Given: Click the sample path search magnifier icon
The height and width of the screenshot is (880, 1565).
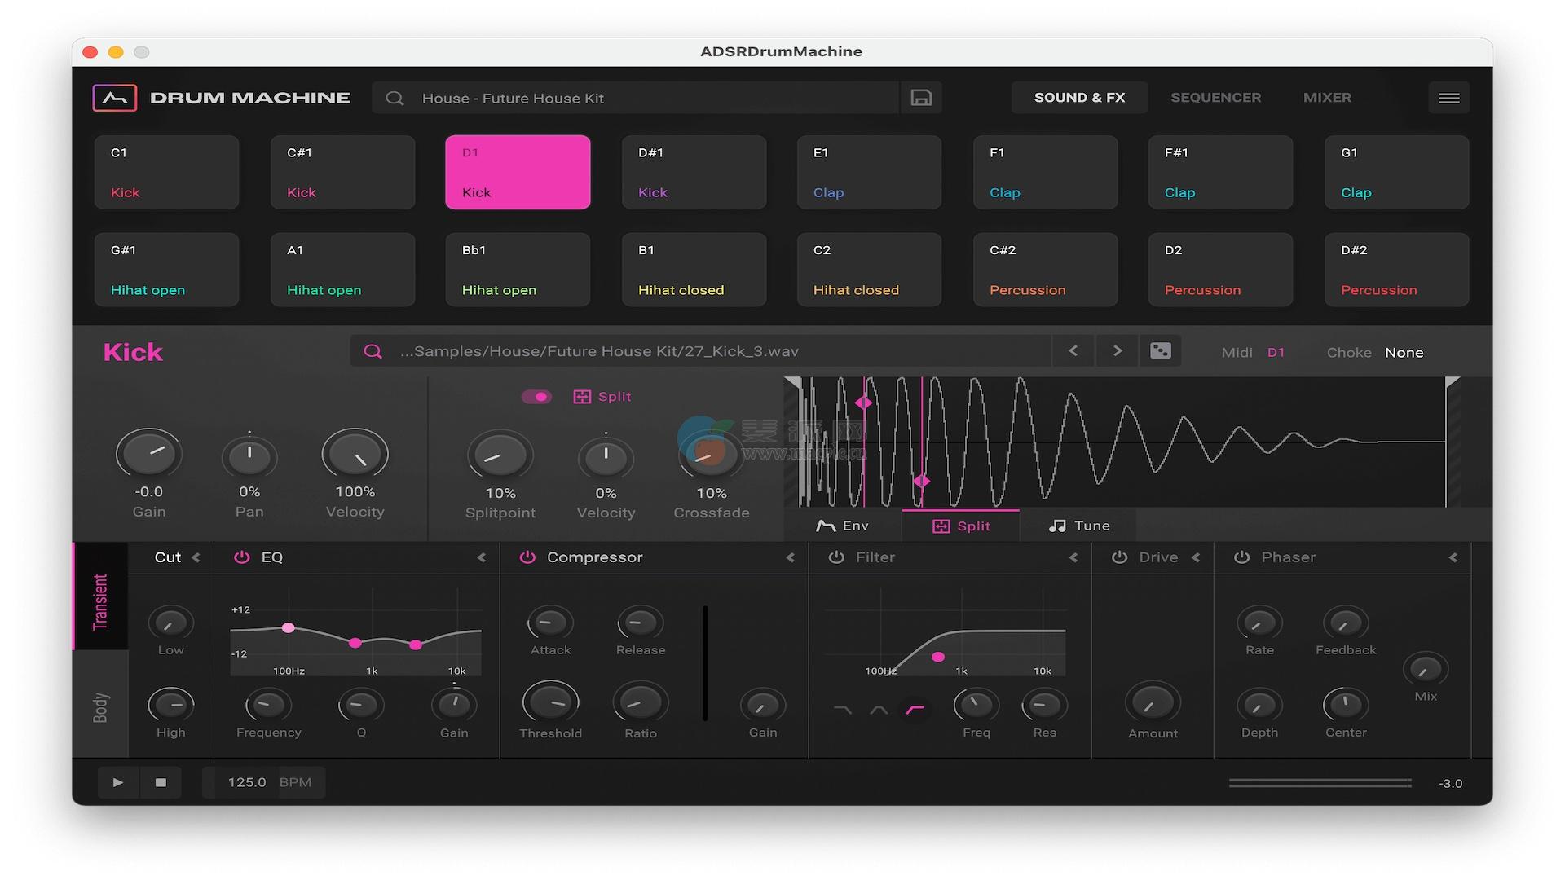Looking at the screenshot, I should 373,351.
